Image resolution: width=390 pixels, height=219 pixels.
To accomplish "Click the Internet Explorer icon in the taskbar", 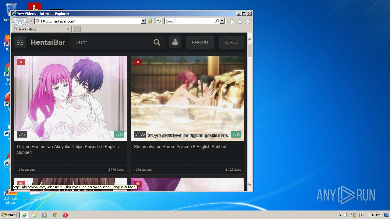I will tap(24, 215).
